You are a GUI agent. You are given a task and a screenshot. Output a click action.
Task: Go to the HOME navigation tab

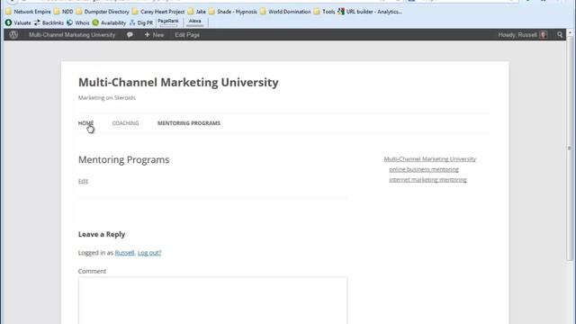pyautogui.click(x=86, y=123)
